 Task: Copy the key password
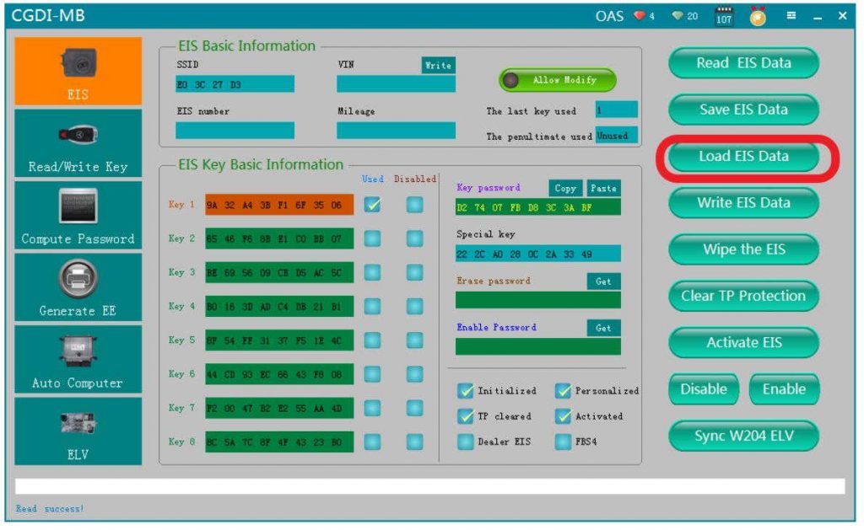click(x=565, y=188)
